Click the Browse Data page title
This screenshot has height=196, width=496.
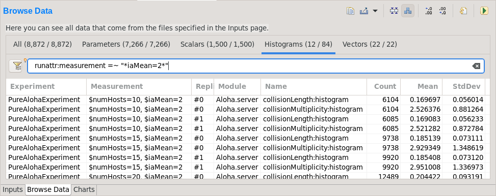28,11
